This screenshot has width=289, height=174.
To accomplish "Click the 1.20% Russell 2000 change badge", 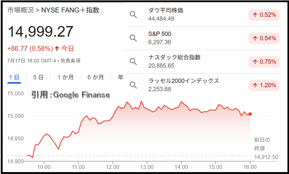I will [x=264, y=85].
